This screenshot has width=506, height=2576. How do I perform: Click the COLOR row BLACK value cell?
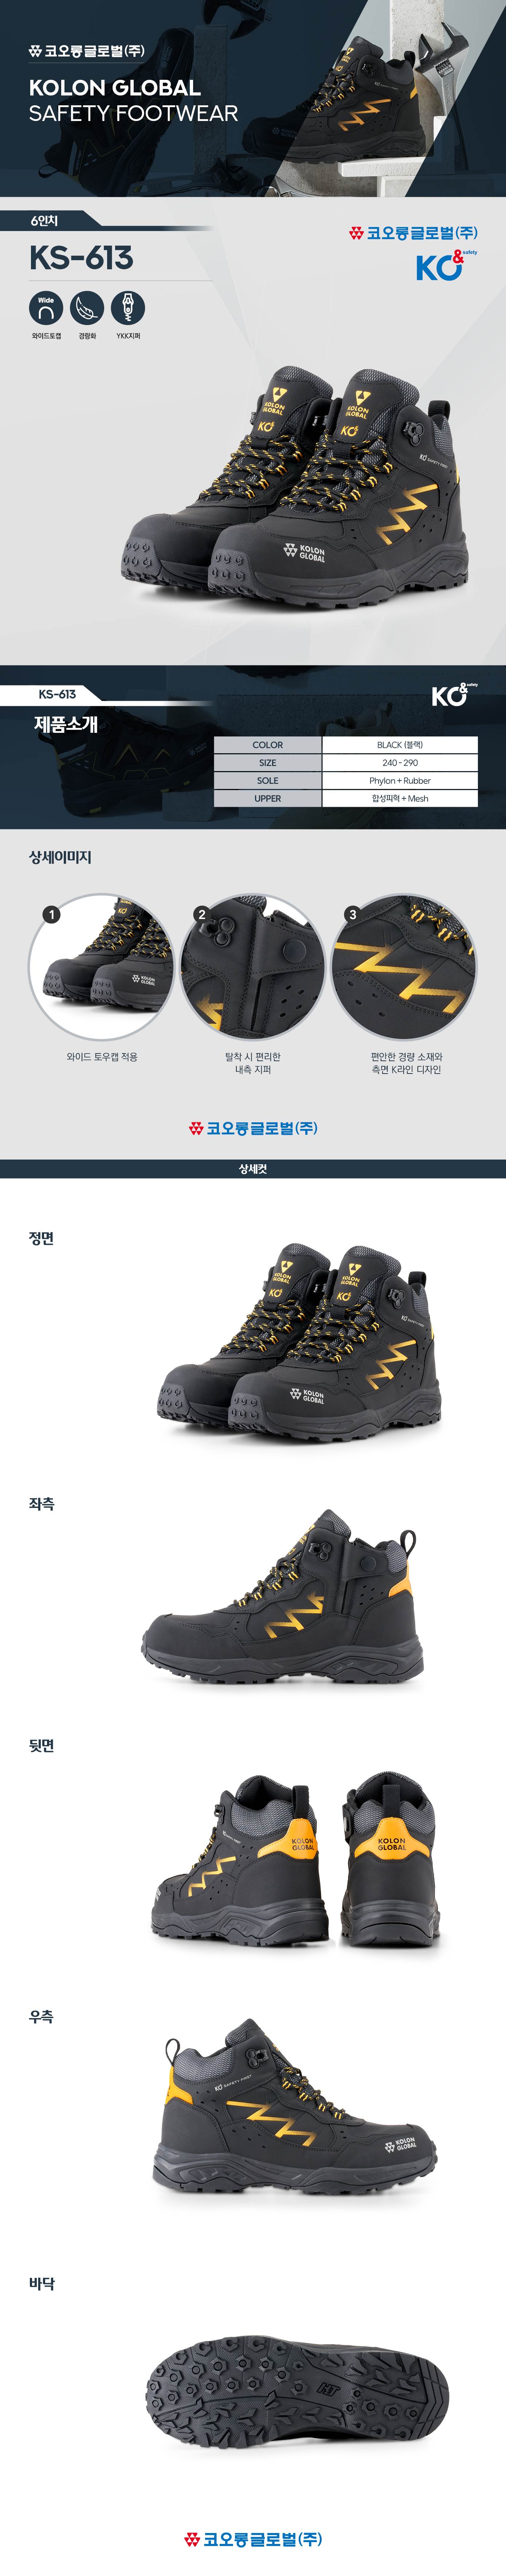[400, 745]
